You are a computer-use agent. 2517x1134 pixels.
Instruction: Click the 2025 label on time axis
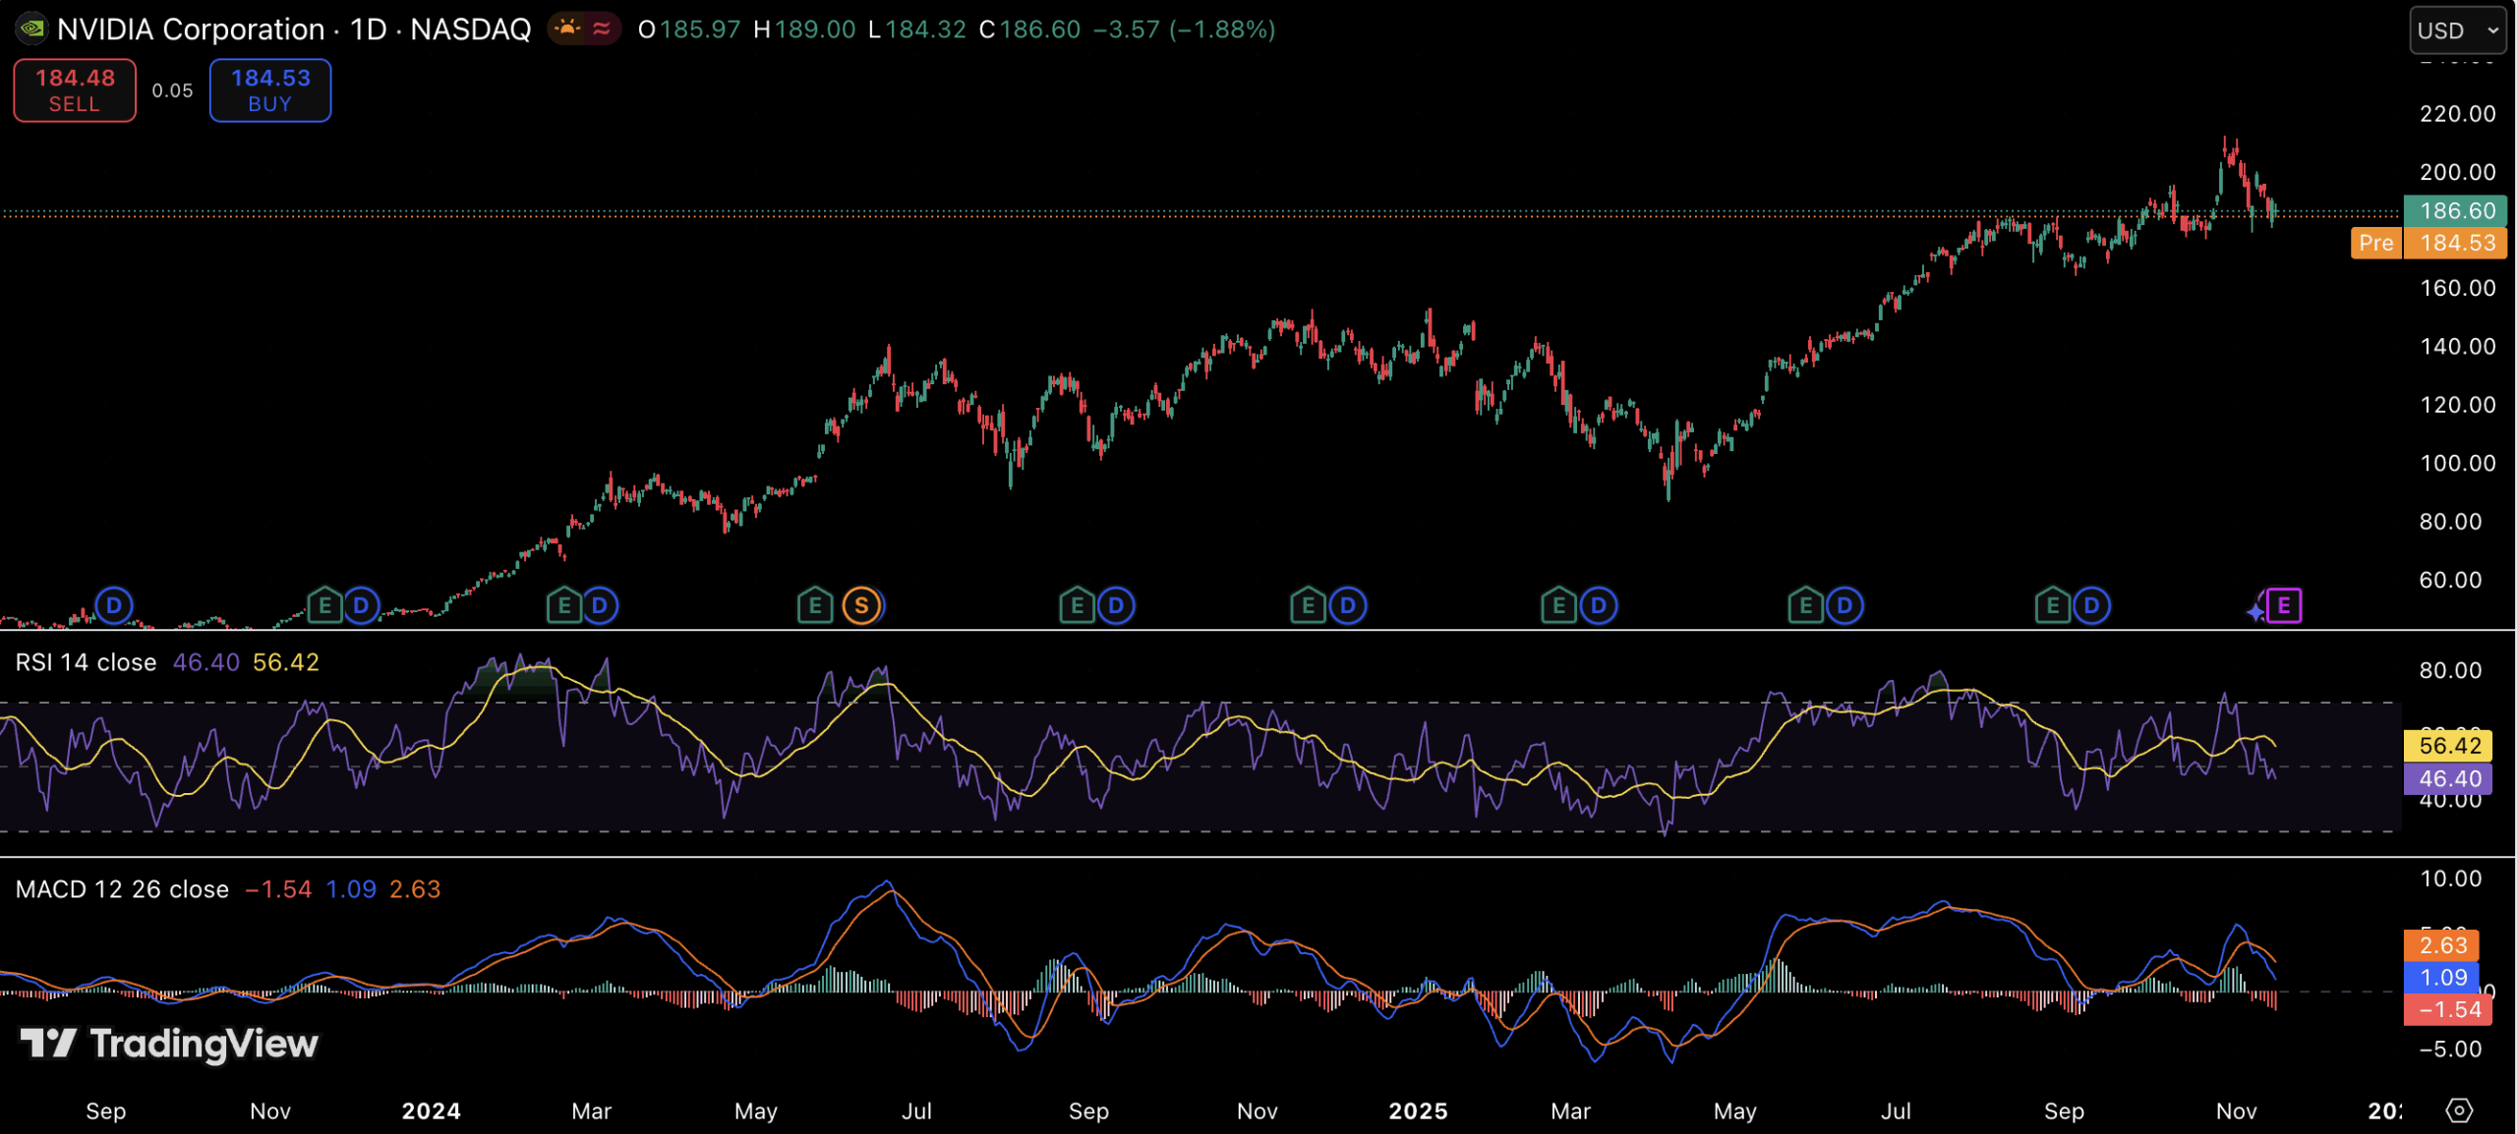(1417, 1110)
